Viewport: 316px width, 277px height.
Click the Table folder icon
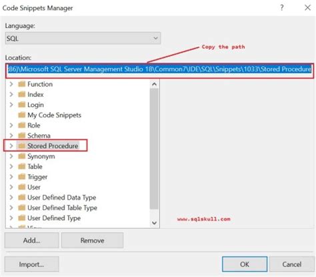click(x=21, y=166)
